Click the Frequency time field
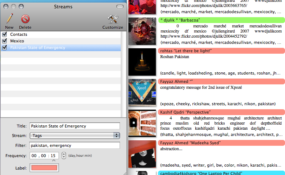285x175 pixels. (x=44, y=156)
